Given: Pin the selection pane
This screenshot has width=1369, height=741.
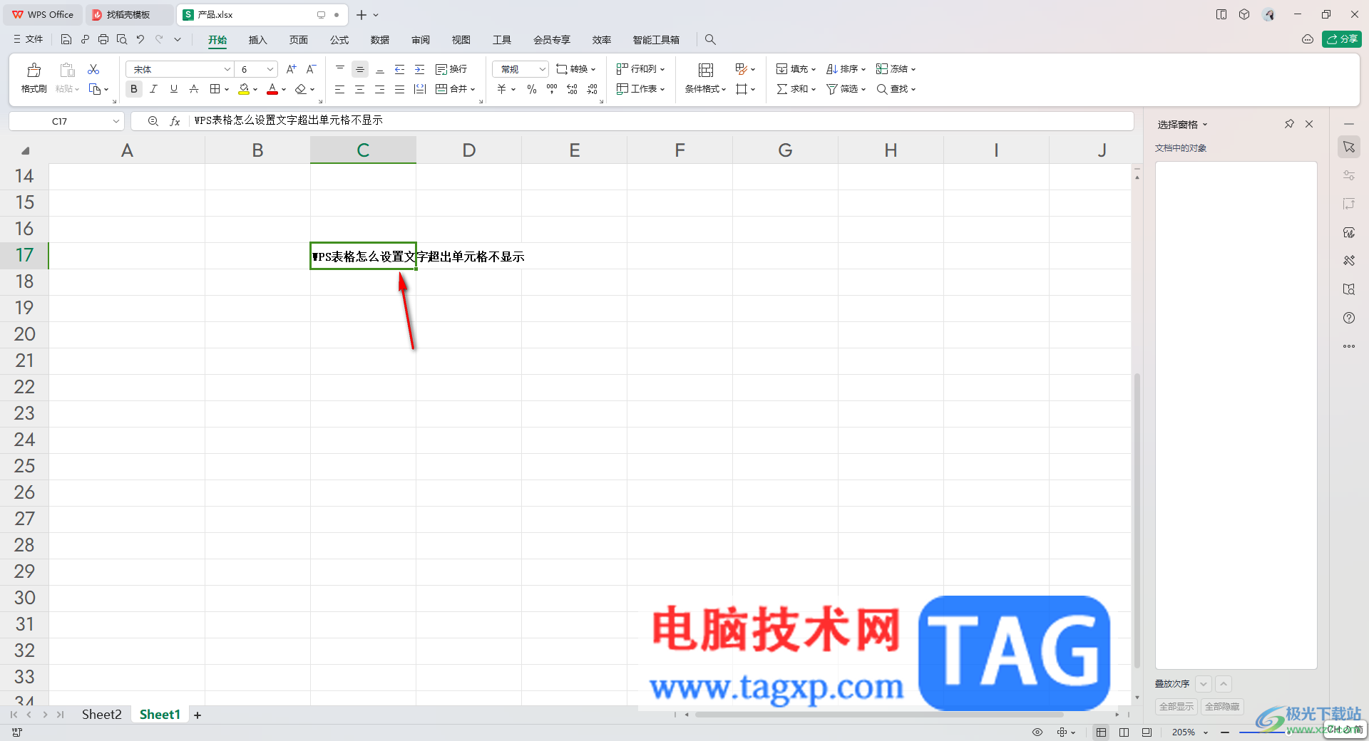Looking at the screenshot, I should tap(1289, 124).
